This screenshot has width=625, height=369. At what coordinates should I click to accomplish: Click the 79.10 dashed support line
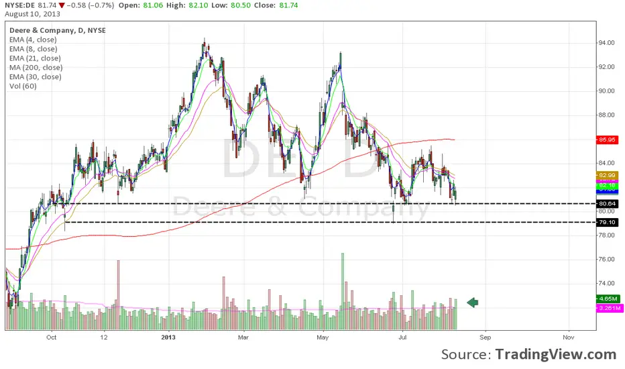click(x=331, y=222)
